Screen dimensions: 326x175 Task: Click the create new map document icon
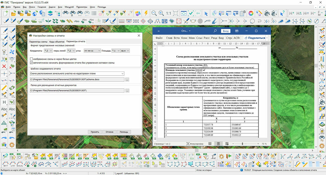6,13
